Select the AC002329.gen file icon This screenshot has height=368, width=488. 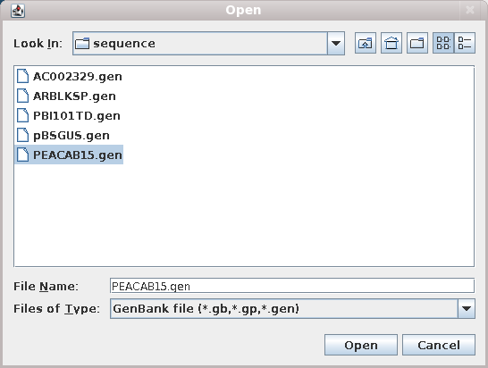pos(22,76)
